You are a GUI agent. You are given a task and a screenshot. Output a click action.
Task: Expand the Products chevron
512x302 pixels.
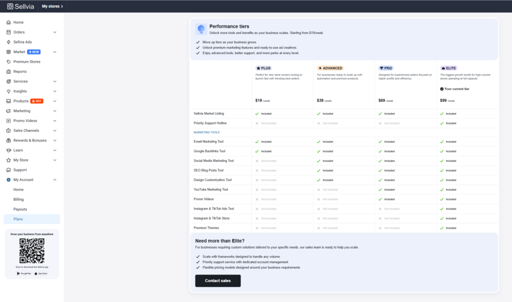tap(55, 101)
